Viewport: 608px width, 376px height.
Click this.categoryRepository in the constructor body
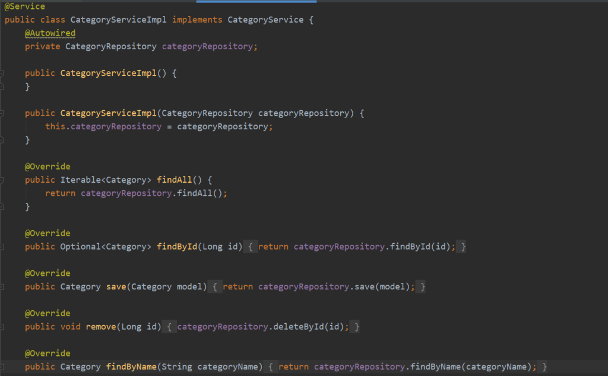(103, 127)
